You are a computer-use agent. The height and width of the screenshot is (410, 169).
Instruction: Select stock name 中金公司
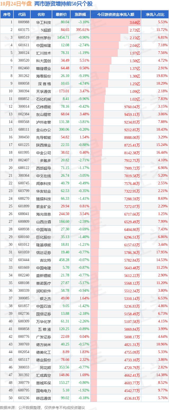[44, 153]
